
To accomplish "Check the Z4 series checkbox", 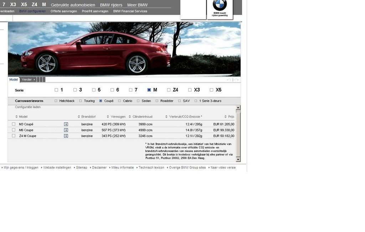I will 169,90.
